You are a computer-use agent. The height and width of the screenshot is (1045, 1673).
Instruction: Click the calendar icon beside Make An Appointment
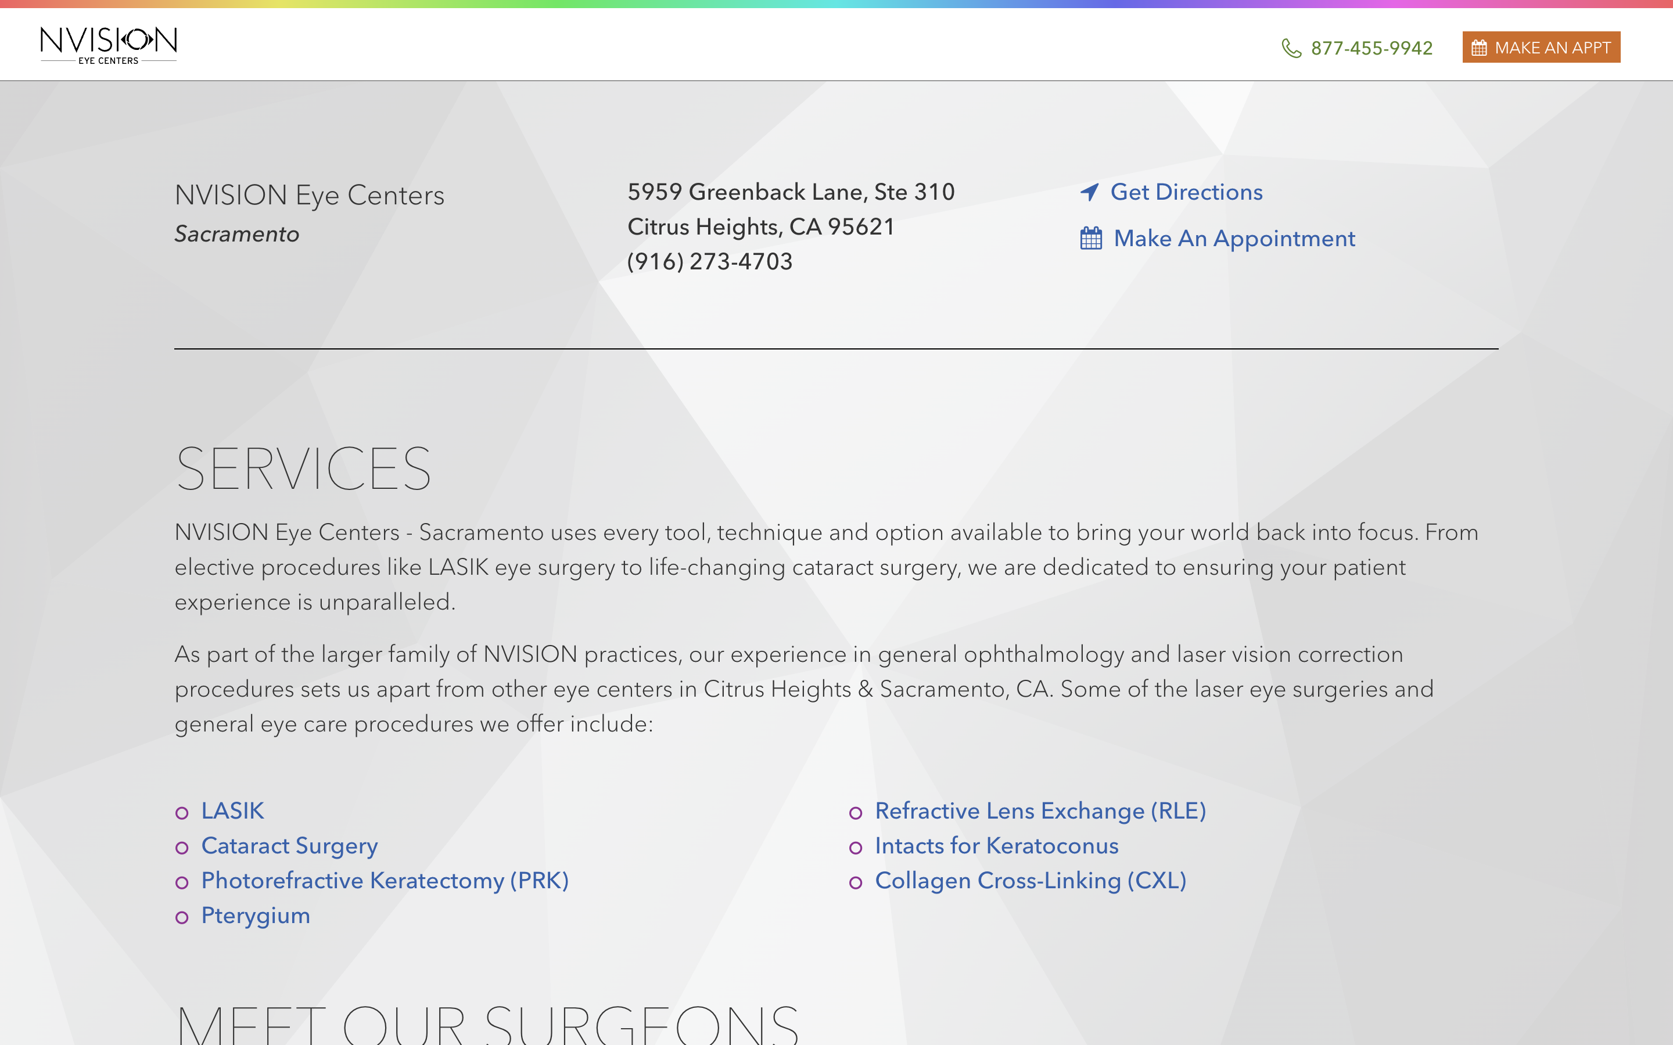(1091, 238)
